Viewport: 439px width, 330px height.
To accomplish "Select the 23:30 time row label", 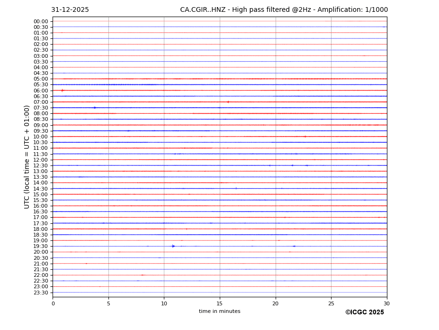I will click(x=40, y=293).
